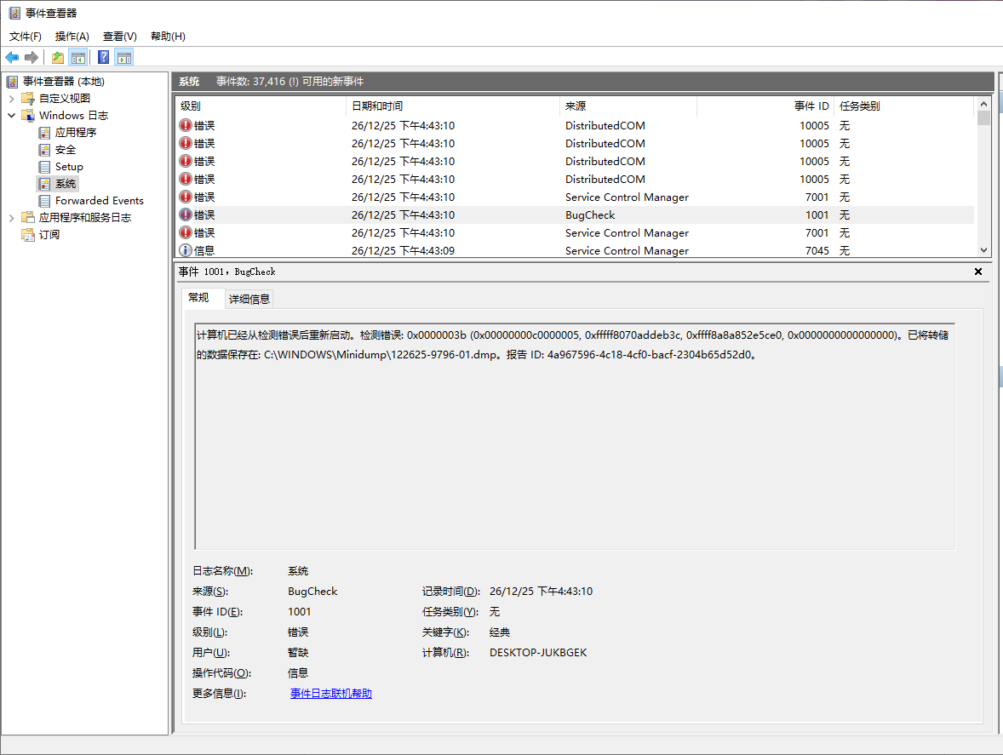Click the Windows 日志 tree label
This screenshot has width=1003, height=755.
tap(73, 116)
